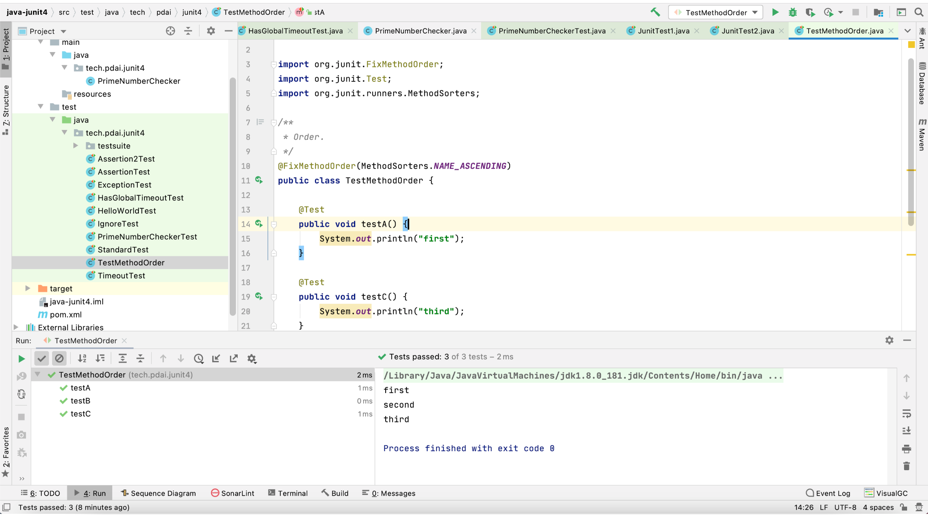
Task: Run with coverage icon in toolbar
Action: click(810, 12)
